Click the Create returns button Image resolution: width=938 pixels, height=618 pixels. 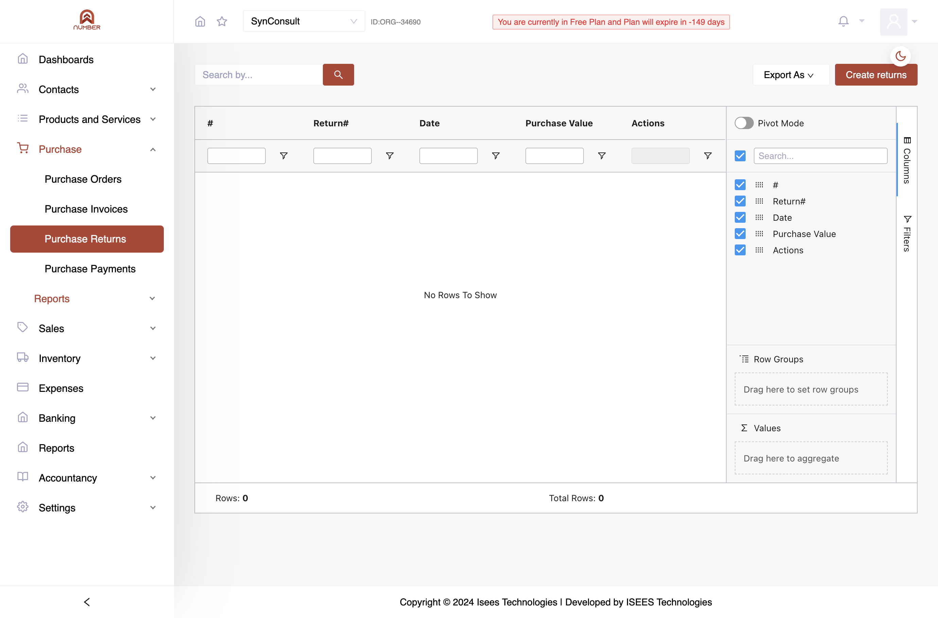click(x=876, y=74)
